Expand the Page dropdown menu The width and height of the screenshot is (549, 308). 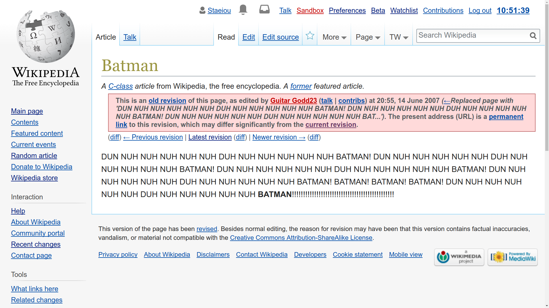coord(368,37)
